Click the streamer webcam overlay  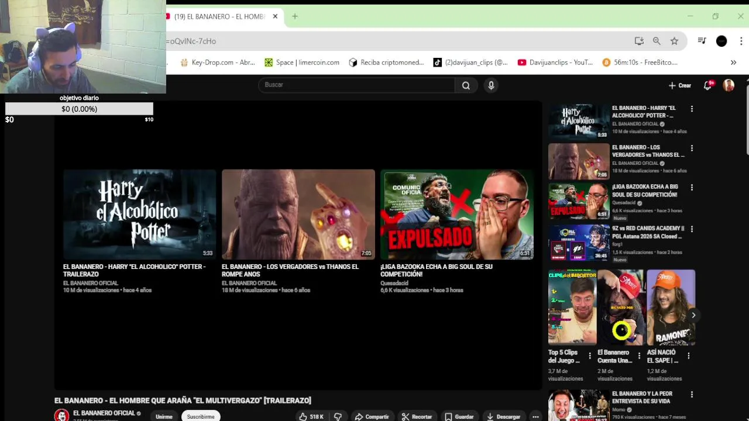point(83,47)
